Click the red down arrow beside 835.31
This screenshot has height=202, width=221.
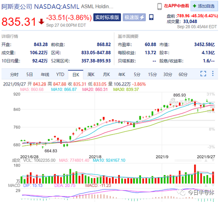tap(41, 21)
